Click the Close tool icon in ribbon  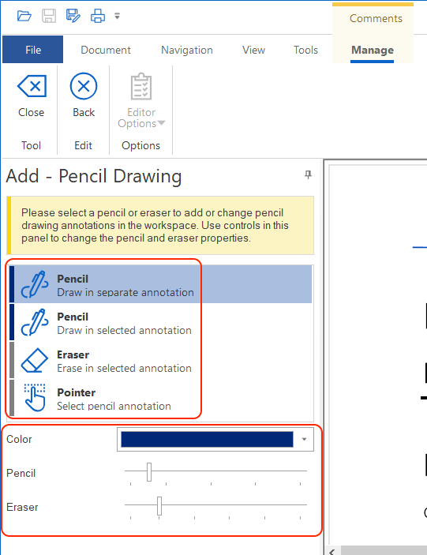32,86
